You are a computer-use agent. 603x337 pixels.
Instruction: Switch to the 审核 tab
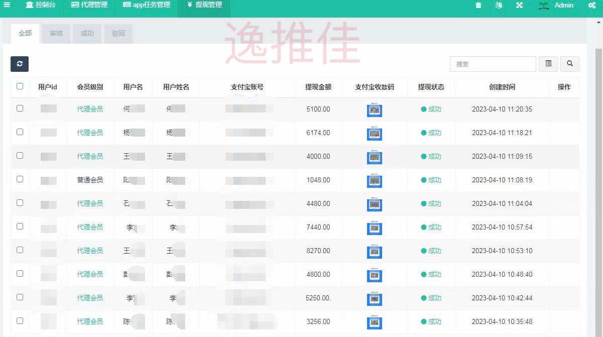(56, 34)
